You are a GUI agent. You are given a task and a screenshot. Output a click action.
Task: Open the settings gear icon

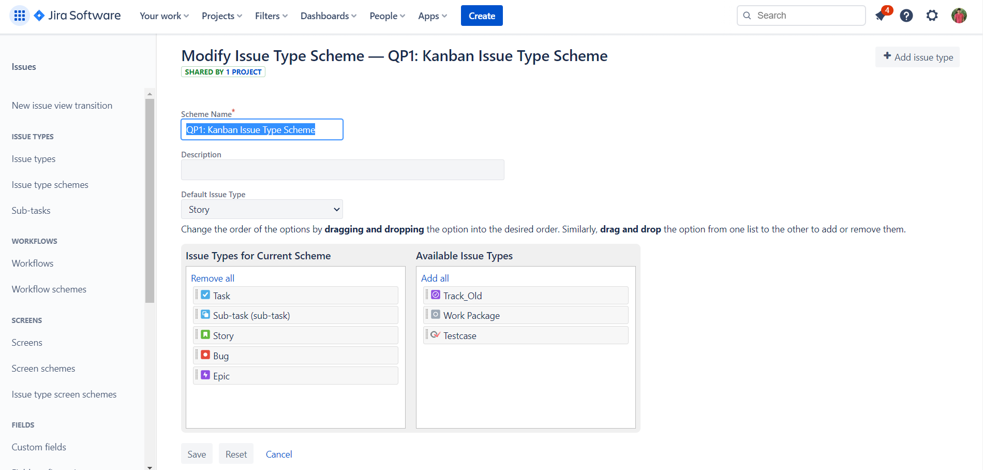tap(932, 16)
